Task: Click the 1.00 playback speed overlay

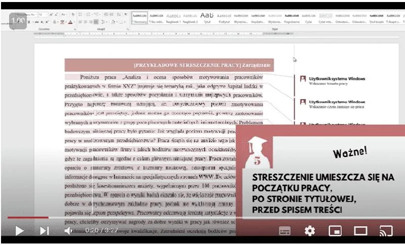Action: click(18, 21)
